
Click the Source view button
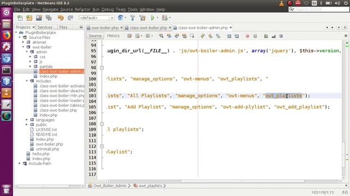95,35
